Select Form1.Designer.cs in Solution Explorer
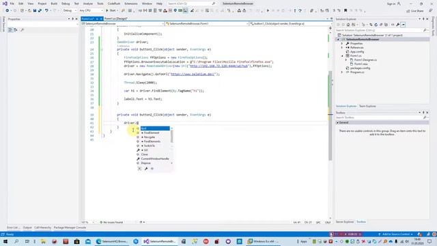This screenshot has width=437, height=246. 365,60
